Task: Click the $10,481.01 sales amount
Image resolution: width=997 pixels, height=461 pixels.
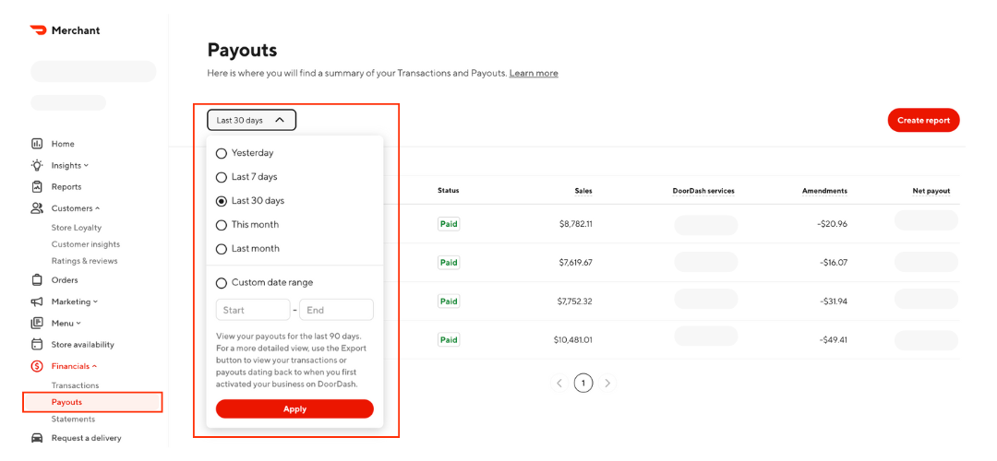Action: (573, 339)
